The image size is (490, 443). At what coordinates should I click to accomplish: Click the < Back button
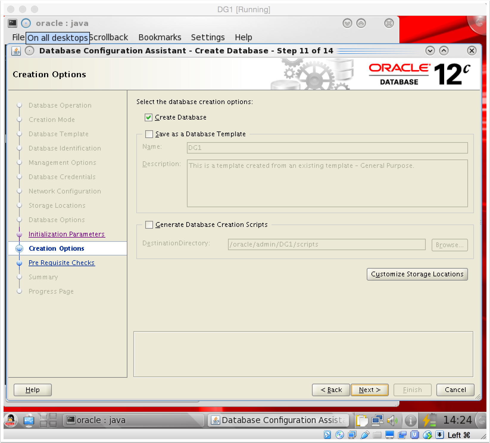(x=331, y=390)
